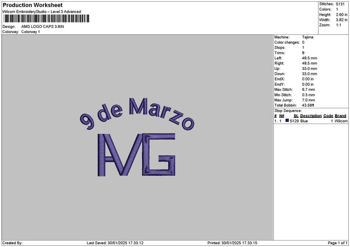
Task: Click the 'Blue' thread description
Action: tap(304, 121)
